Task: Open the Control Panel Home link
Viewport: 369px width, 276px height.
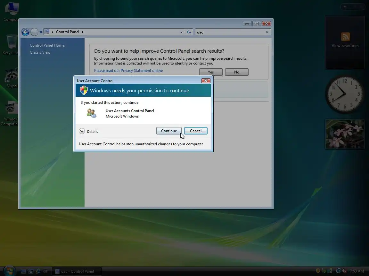Action: click(47, 45)
